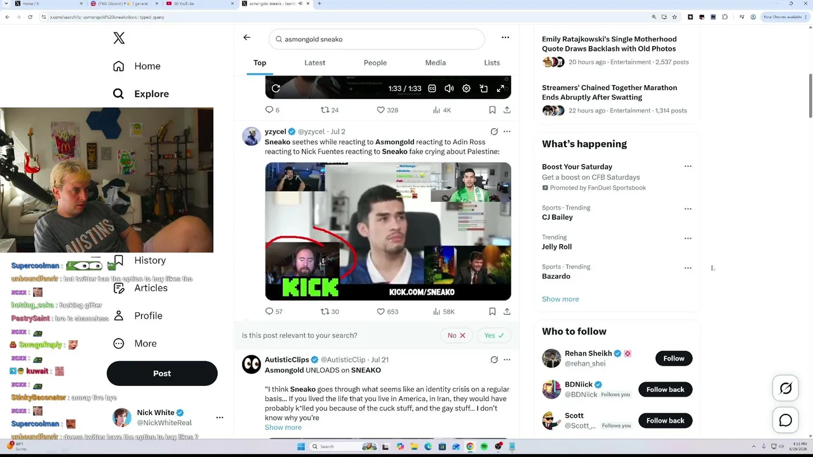Click the asmongold sneako search field

377,39
